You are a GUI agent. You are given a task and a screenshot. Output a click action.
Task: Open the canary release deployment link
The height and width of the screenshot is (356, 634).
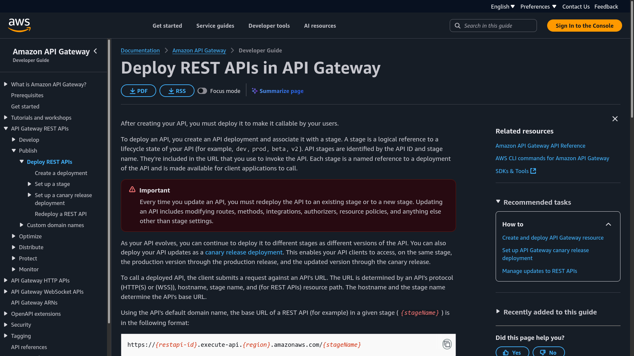coord(244,252)
